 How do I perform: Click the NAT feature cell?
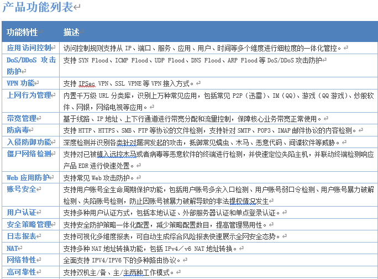30,248
